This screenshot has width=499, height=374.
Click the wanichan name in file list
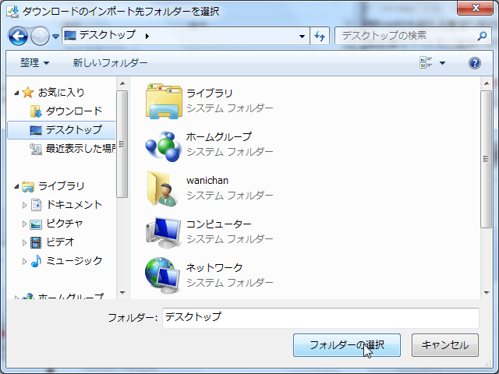tap(207, 180)
